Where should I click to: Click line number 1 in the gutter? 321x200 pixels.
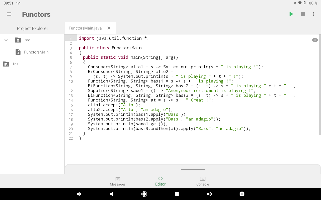(71, 38)
